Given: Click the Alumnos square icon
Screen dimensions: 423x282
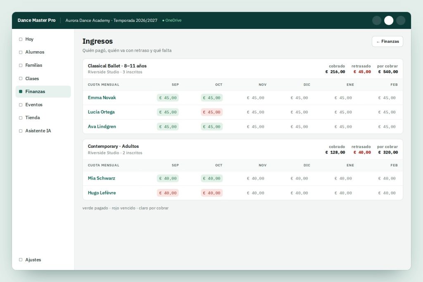Looking at the screenshot, I should [21, 52].
